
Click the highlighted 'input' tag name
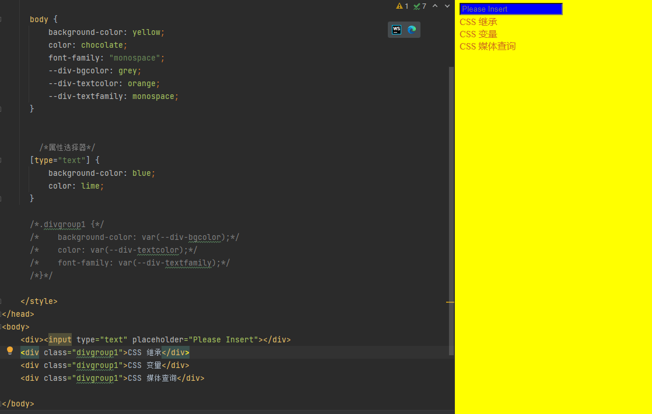click(60, 339)
